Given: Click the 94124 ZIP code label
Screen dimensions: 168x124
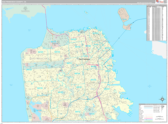Looking at the screenshot, I should click(x=107, y=89).
